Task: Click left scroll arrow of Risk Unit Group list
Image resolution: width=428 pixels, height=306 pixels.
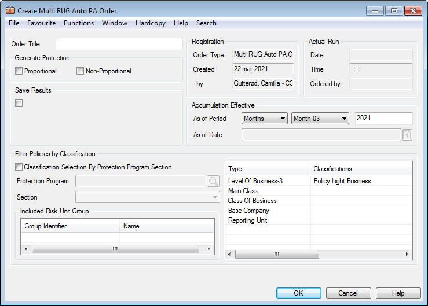Action: point(26,249)
